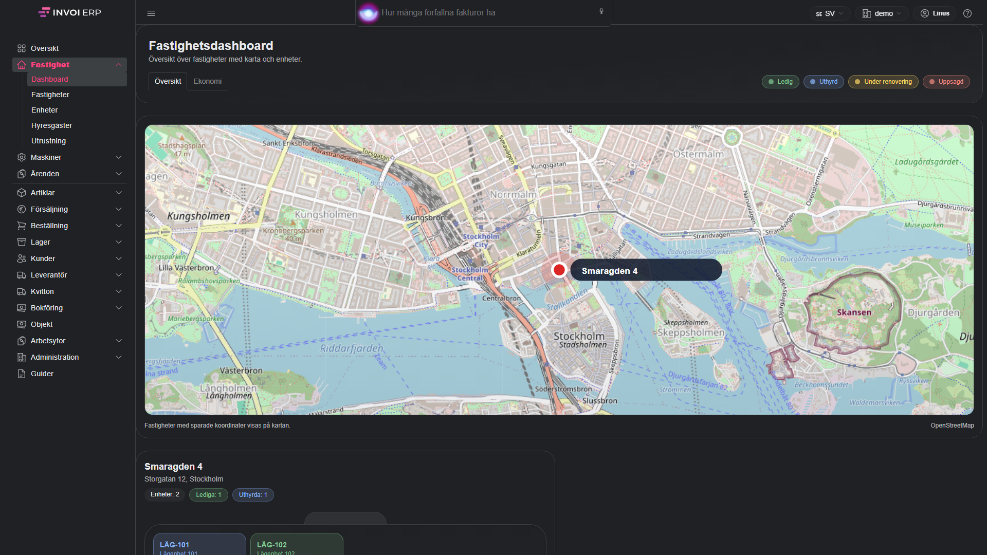Expand the Ärenden menu chevron

pos(119,174)
